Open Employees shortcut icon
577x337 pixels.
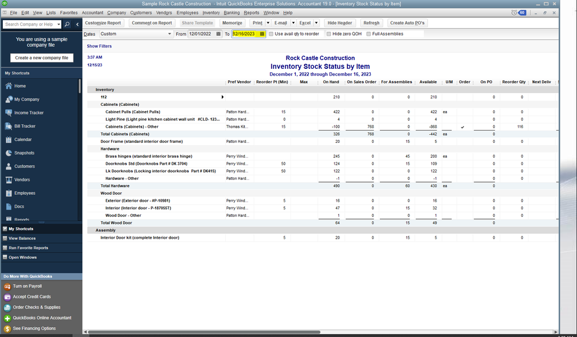pos(9,193)
